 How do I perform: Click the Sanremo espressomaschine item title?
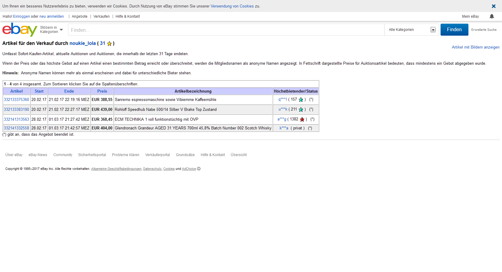pyautogui.click(x=165, y=100)
